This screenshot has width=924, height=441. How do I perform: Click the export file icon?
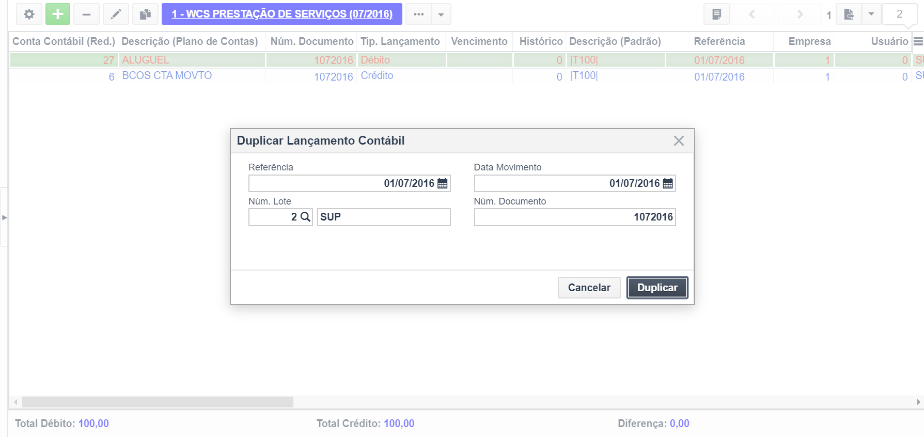point(849,14)
